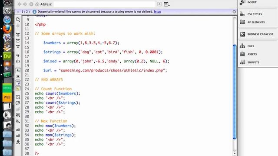Expand the CSS STYLES panel label

pyautogui.click(x=255, y=14)
